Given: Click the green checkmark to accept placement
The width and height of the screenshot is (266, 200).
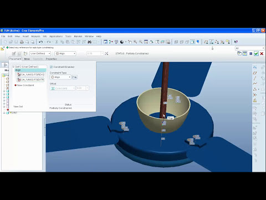Looking at the screenshot, I should 256,54.
